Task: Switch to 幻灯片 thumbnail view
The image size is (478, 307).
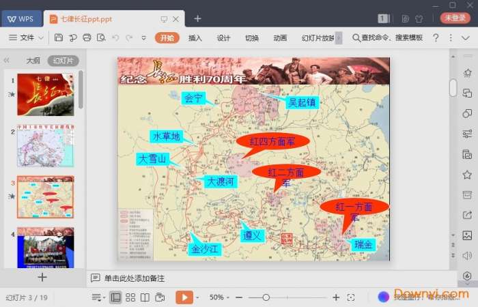Action: (63, 61)
